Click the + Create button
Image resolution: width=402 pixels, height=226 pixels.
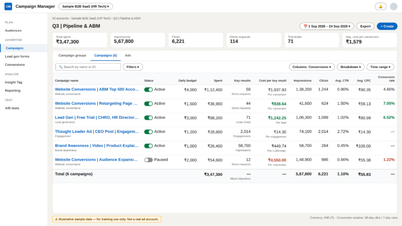coord(387,26)
